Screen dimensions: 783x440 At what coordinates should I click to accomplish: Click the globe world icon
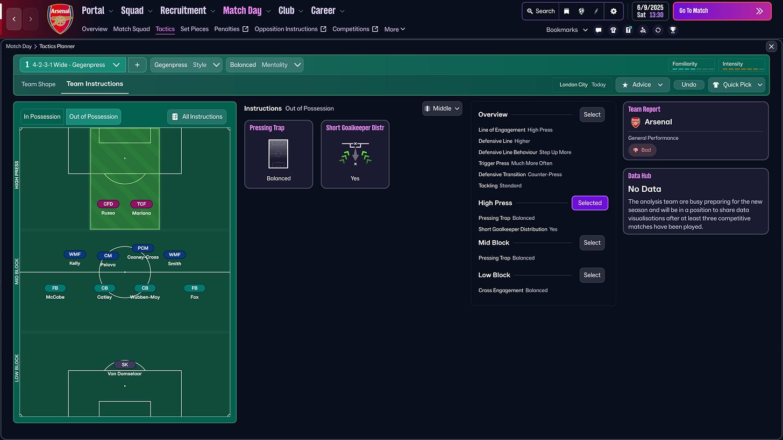point(581,11)
